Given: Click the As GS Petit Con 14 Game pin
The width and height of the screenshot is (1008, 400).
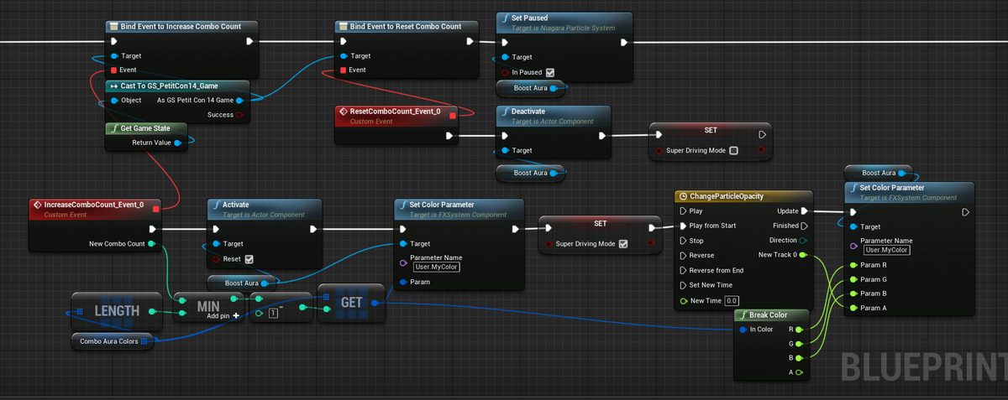Looking at the screenshot, I should point(239,101).
